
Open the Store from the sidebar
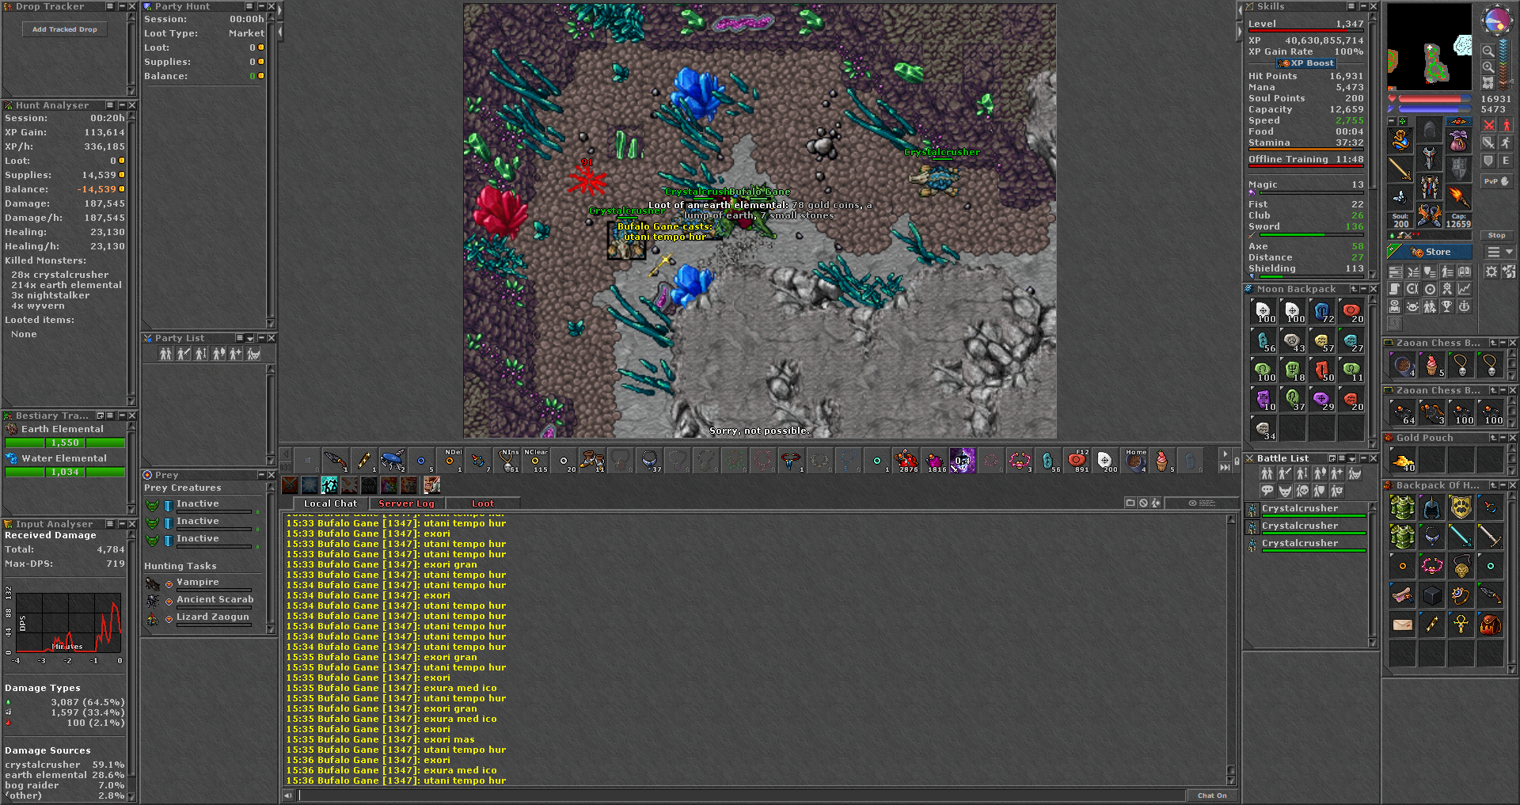[1430, 252]
